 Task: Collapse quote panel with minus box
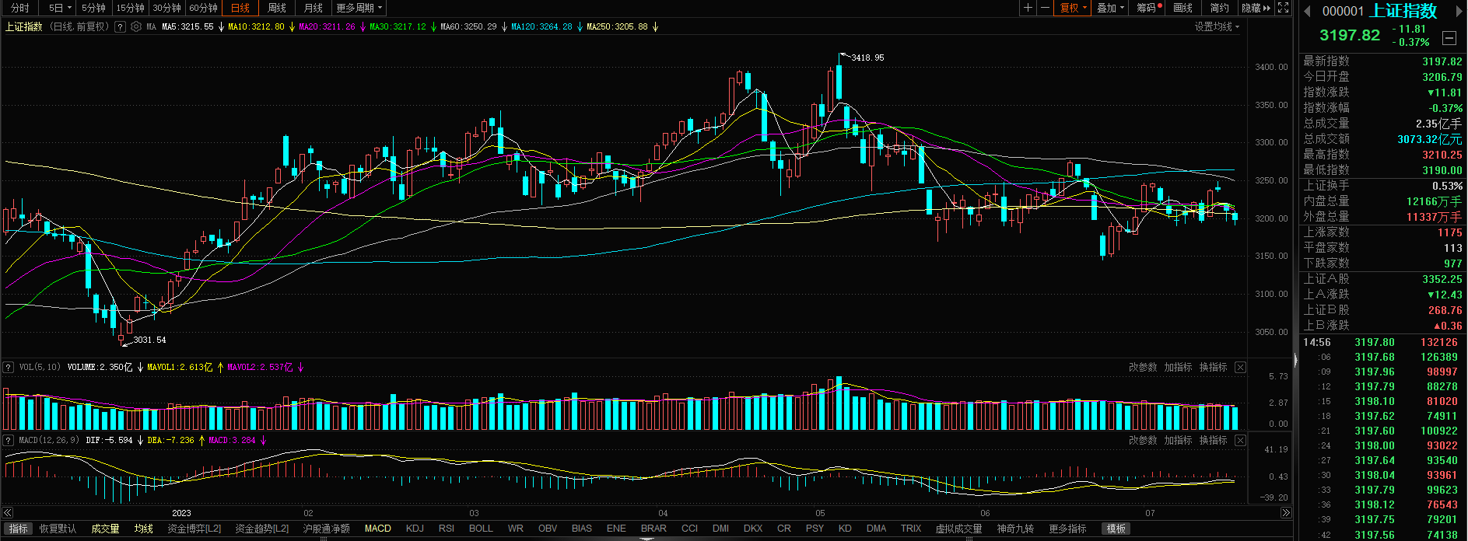[1449, 37]
